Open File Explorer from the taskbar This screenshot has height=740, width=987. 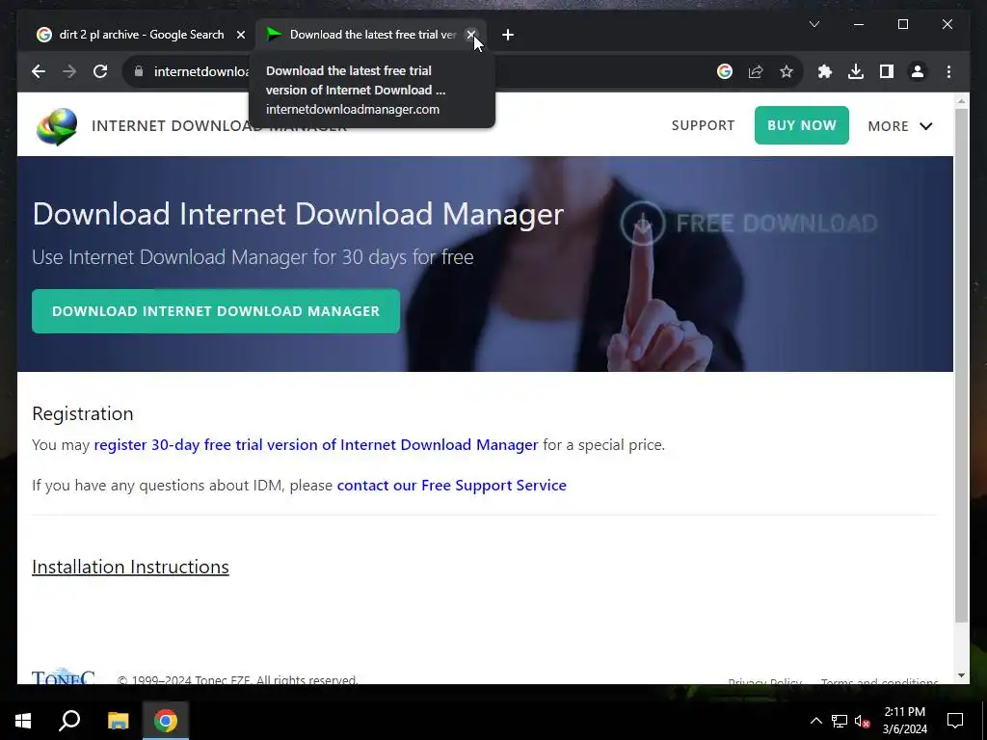click(118, 721)
